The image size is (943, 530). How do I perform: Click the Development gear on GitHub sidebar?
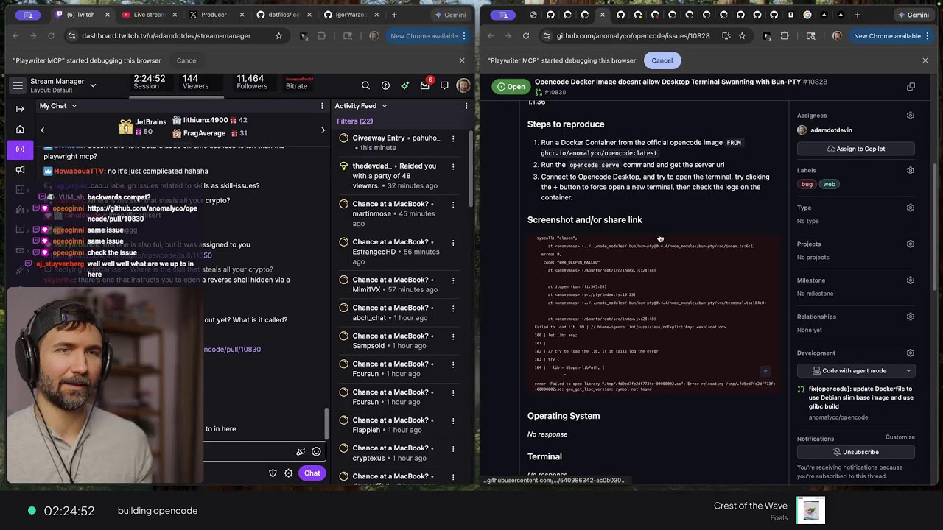[x=911, y=353]
